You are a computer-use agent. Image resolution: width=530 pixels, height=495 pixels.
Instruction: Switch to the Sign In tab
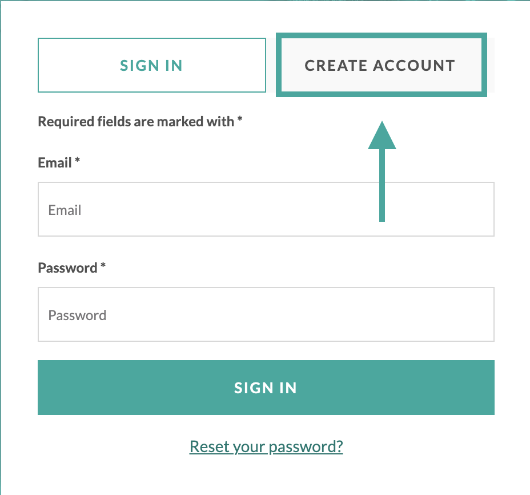point(151,65)
